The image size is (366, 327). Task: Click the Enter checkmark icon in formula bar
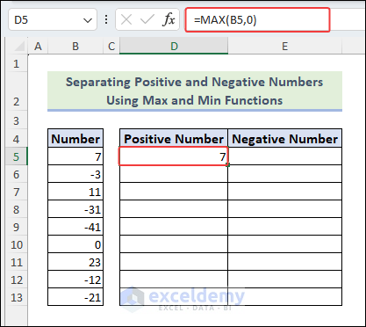tap(147, 20)
